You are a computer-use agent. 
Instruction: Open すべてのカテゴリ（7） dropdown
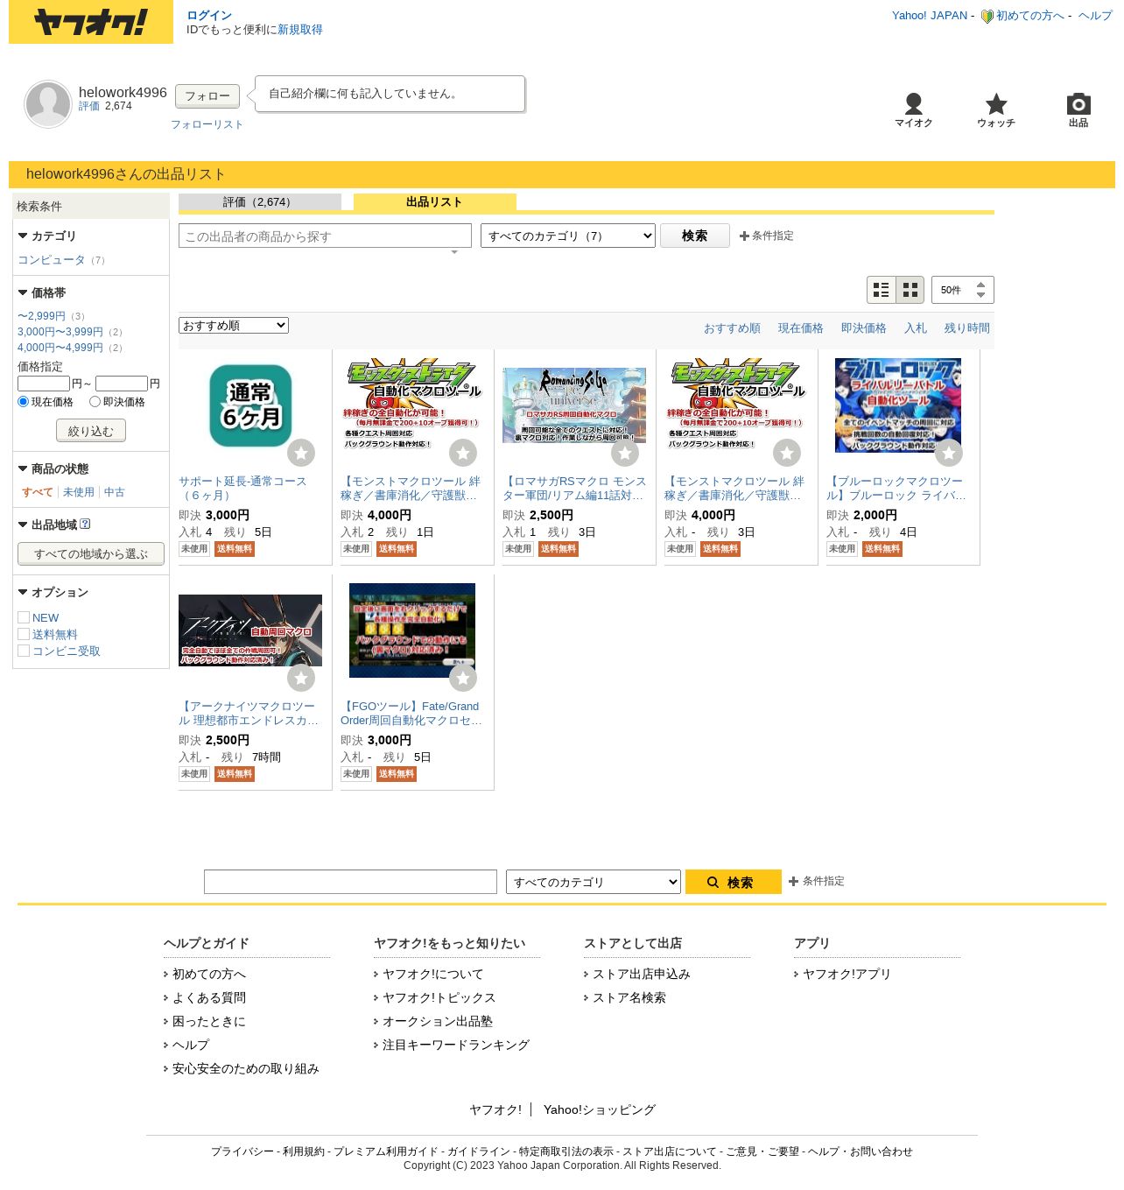pos(568,236)
